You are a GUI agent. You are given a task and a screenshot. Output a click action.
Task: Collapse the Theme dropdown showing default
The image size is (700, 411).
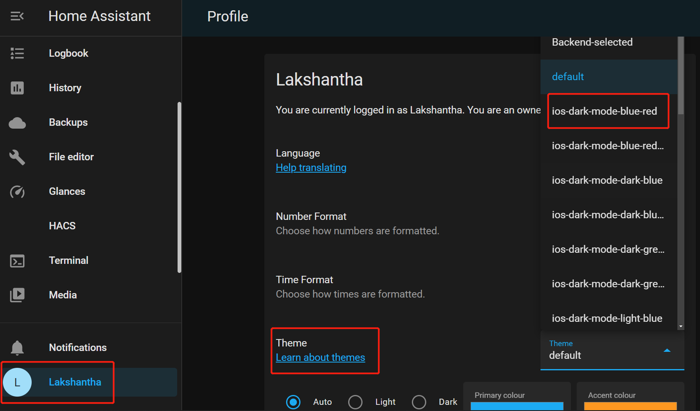pyautogui.click(x=612, y=351)
